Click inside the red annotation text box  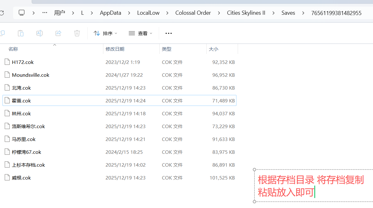(310, 186)
